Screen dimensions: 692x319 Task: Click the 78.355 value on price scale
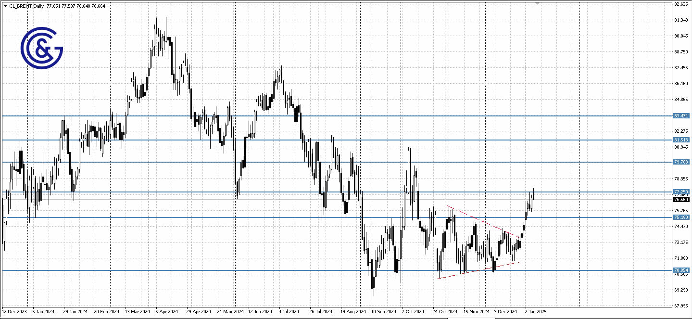coord(681,179)
